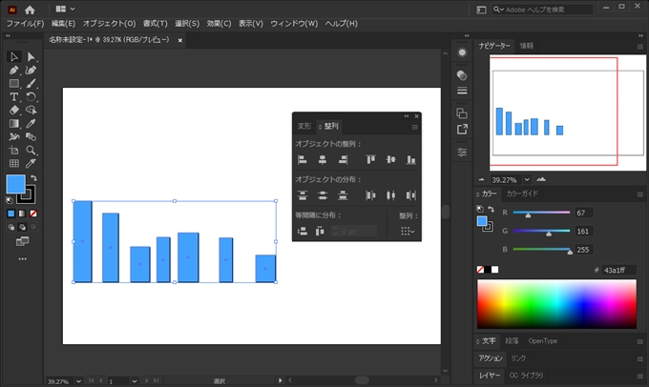649x387 pixels.
Task: Select the Paintbrush tool
Action: tap(31, 84)
